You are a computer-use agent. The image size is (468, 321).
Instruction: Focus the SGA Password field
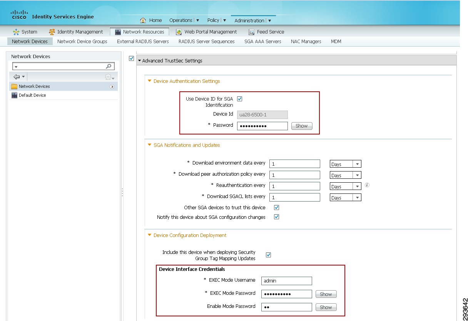[x=262, y=126]
